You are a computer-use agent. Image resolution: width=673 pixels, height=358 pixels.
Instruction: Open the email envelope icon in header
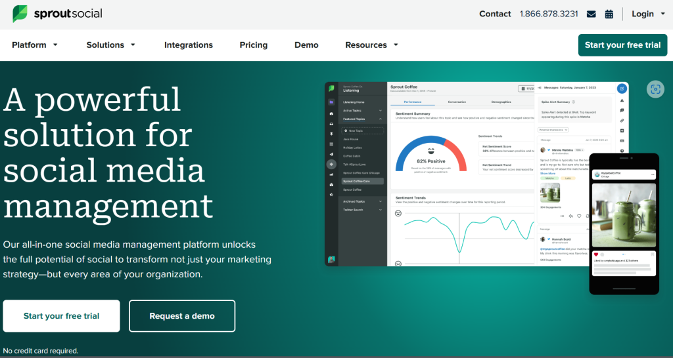tap(591, 14)
